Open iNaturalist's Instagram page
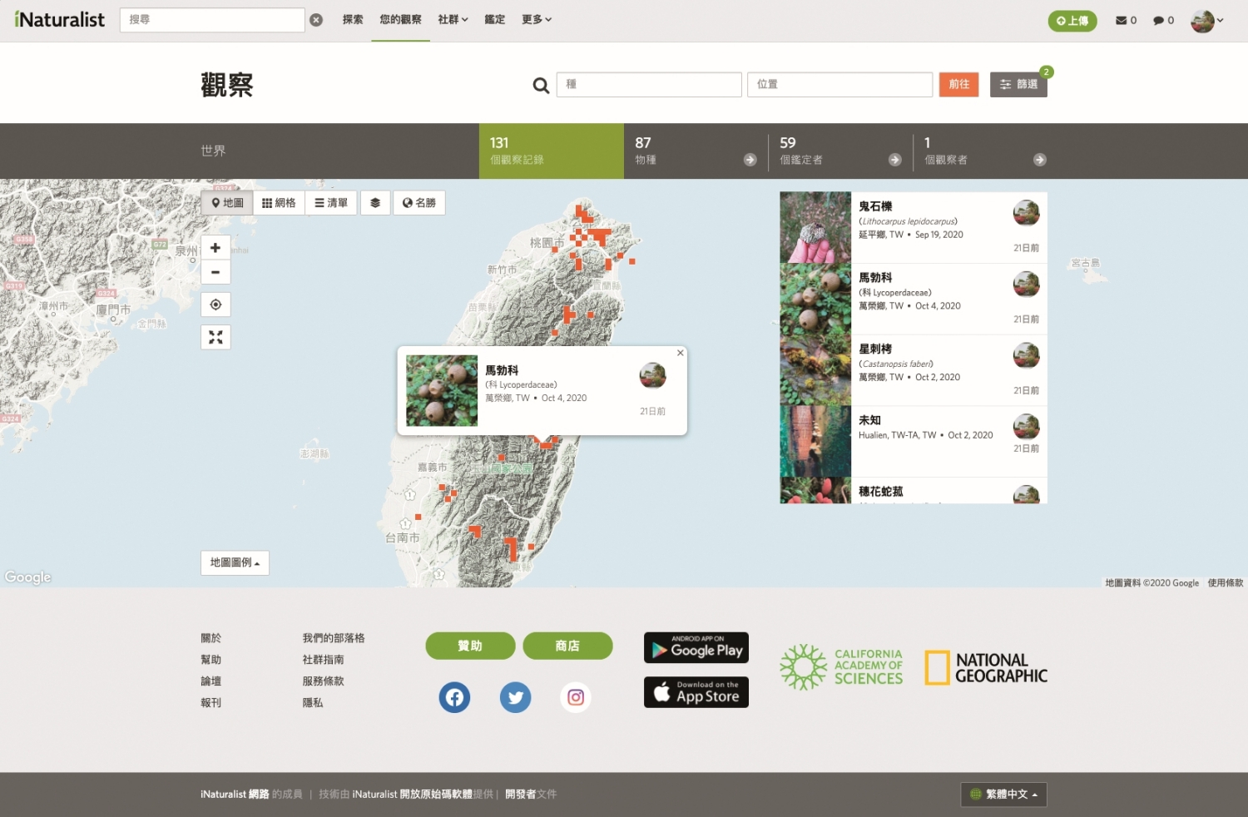Viewport: 1248px width, 817px height. tap(576, 697)
